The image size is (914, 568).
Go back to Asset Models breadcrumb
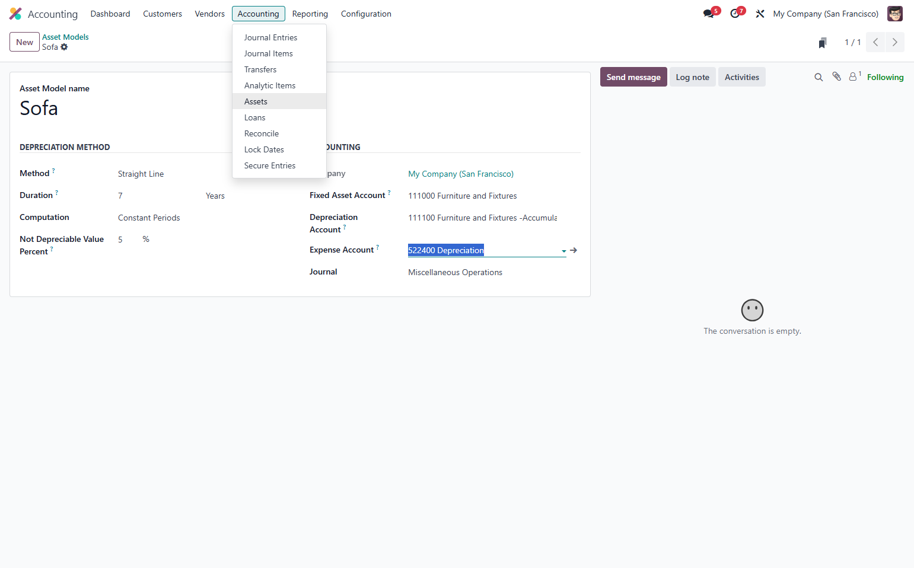pyautogui.click(x=65, y=37)
